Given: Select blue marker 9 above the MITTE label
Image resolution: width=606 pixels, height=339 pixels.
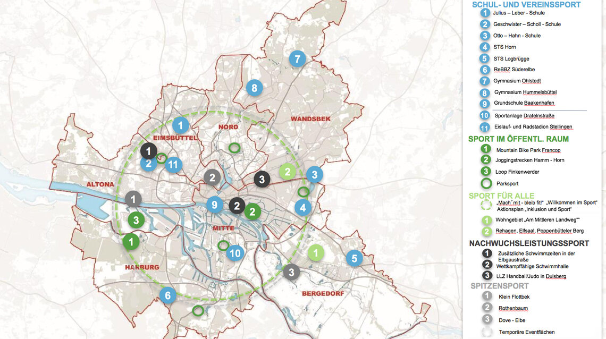Looking at the screenshot, I should coord(215,205).
